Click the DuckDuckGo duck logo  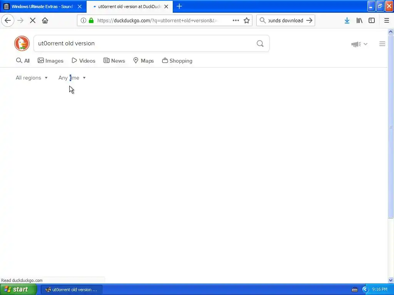click(x=22, y=43)
